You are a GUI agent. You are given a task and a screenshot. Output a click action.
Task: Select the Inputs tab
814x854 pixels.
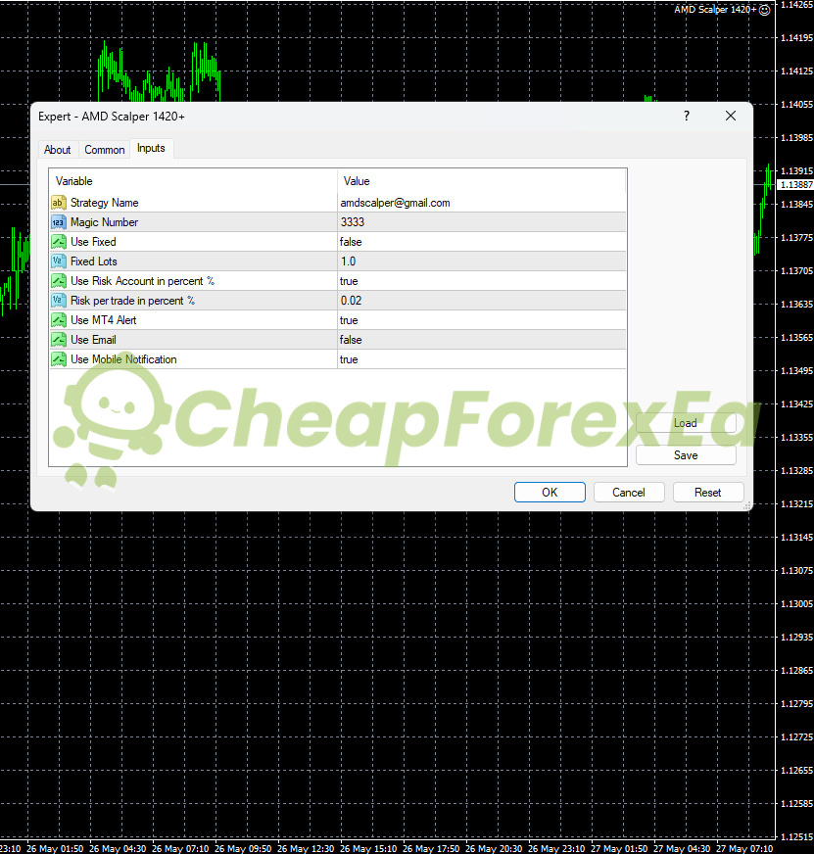pos(151,148)
